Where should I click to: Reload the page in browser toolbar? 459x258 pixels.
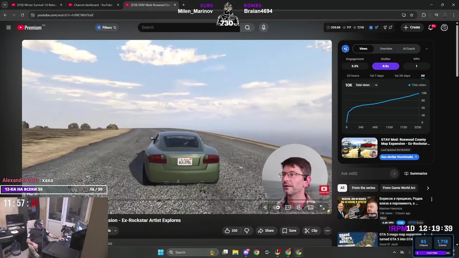pyautogui.click(x=22, y=15)
